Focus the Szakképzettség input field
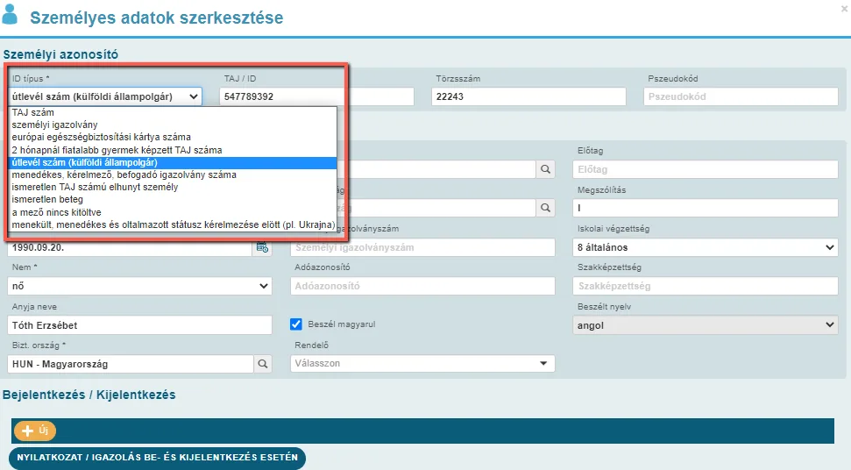This screenshot has height=470, width=851. pos(705,286)
